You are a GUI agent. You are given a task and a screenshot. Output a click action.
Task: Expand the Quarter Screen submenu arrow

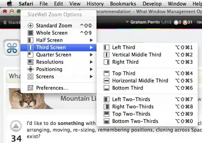point(91,55)
